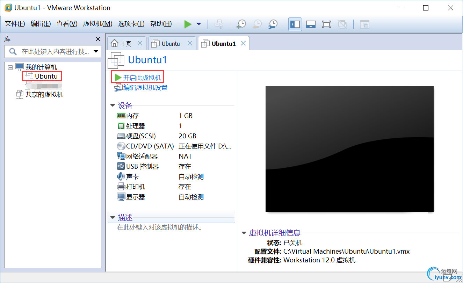463x283 pixels.
Task: Open the 编辑(E) menu
Action: [x=41, y=24]
